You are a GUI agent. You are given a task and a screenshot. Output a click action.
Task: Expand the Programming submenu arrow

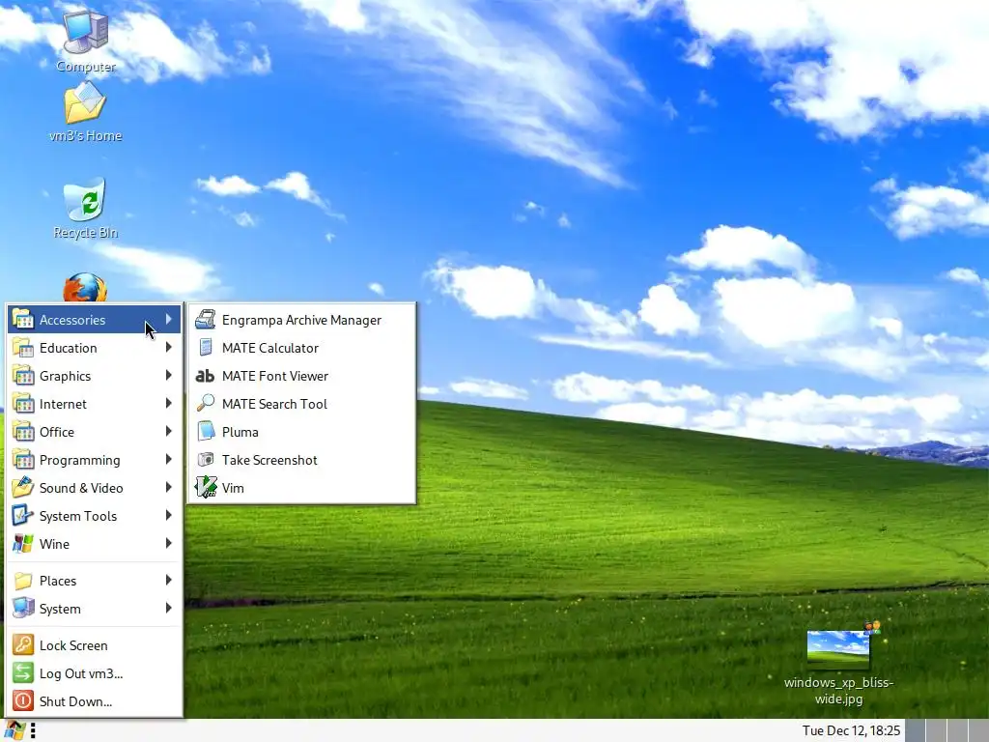(x=168, y=459)
